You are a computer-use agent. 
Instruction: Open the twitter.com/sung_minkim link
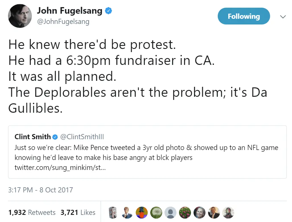[x=60, y=167]
